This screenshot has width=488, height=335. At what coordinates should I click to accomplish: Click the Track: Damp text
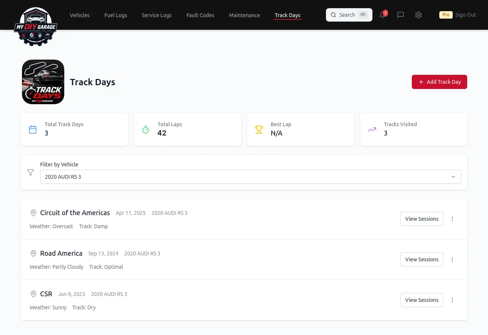tap(93, 226)
